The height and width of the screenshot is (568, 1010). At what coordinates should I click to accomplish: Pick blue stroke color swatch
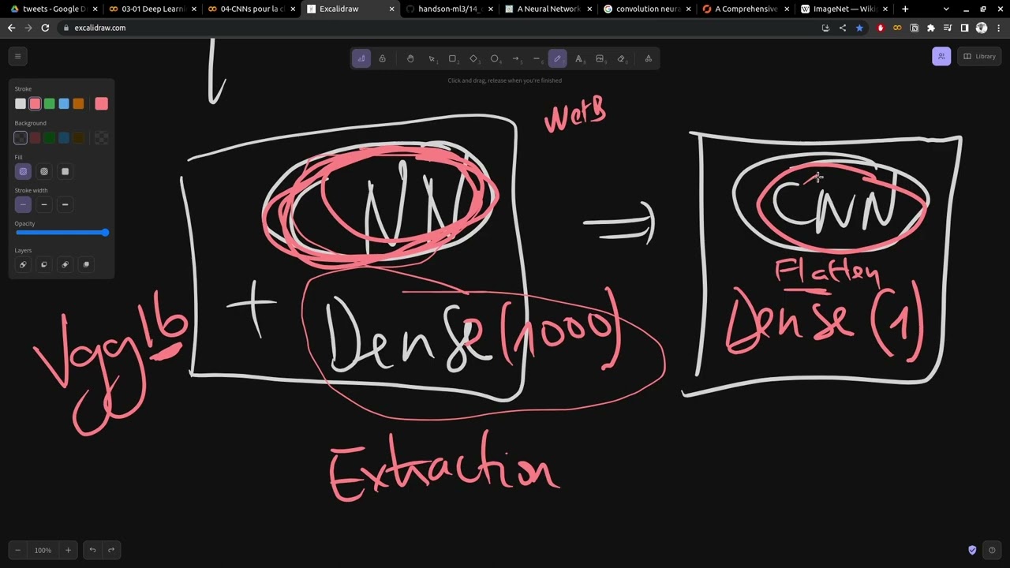(x=64, y=103)
